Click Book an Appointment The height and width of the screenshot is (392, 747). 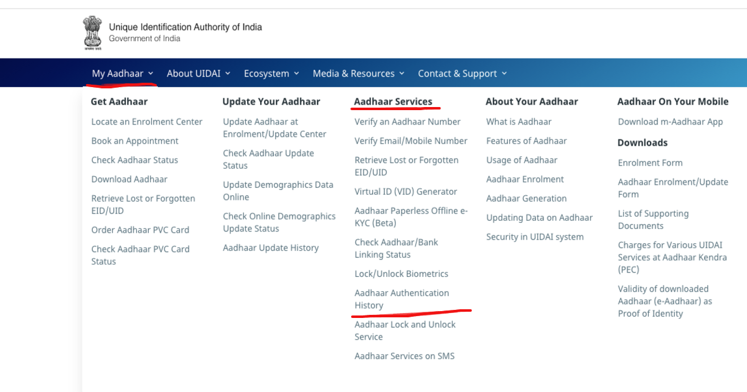tap(134, 141)
